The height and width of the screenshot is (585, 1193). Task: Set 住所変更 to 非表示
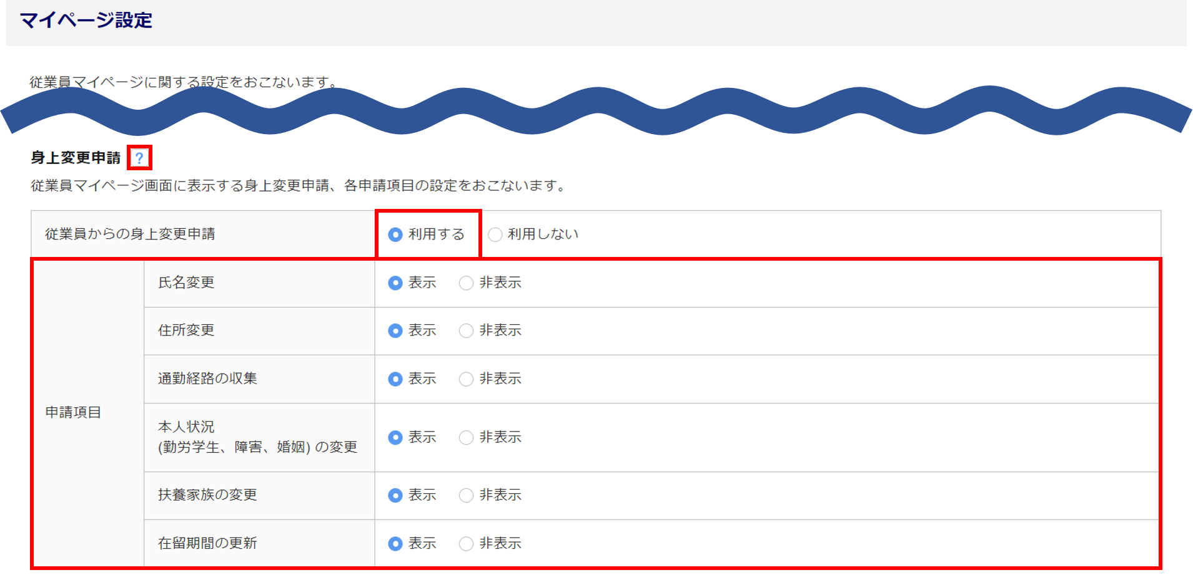[x=466, y=331]
